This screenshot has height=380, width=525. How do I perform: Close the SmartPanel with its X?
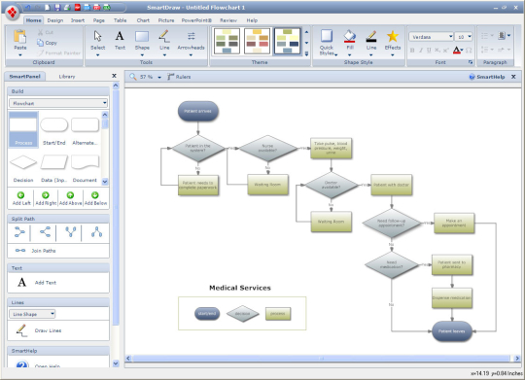(114, 76)
